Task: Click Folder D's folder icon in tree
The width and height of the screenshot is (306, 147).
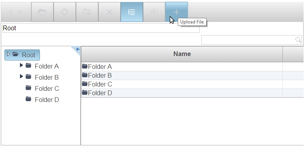Action: pos(28,99)
